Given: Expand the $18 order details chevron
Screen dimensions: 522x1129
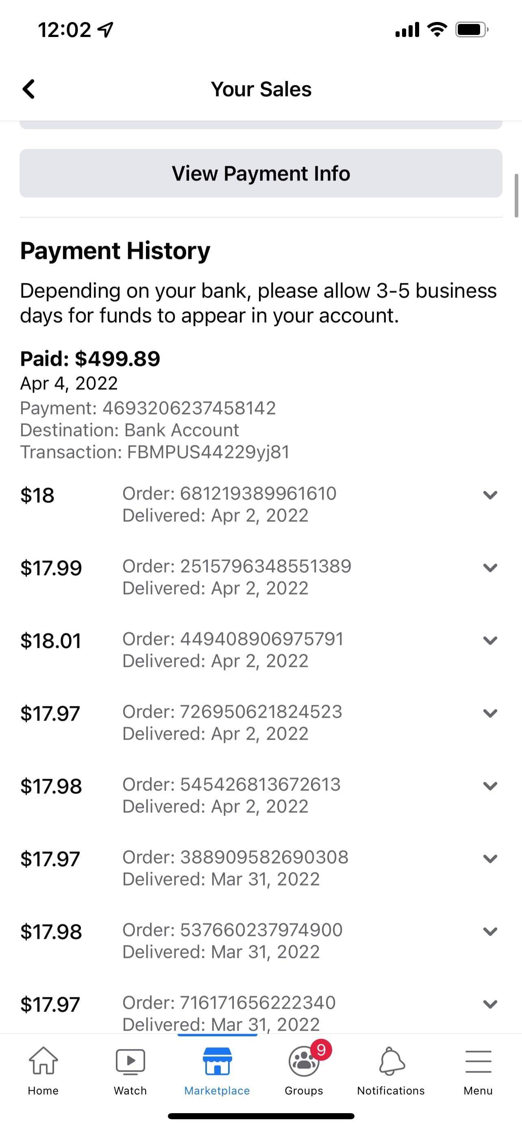Looking at the screenshot, I should [x=489, y=495].
